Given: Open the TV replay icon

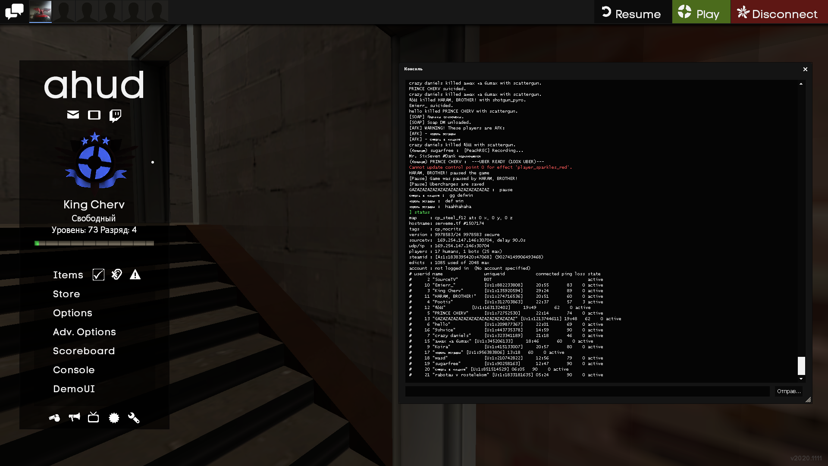Looking at the screenshot, I should click(93, 417).
